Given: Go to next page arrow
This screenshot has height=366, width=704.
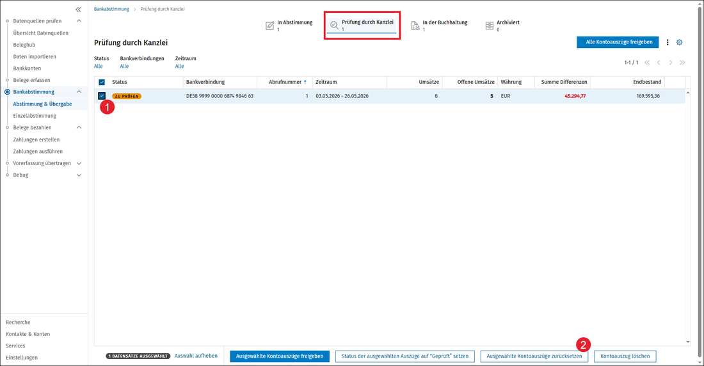Looking at the screenshot, I should pyautogui.click(x=670, y=63).
